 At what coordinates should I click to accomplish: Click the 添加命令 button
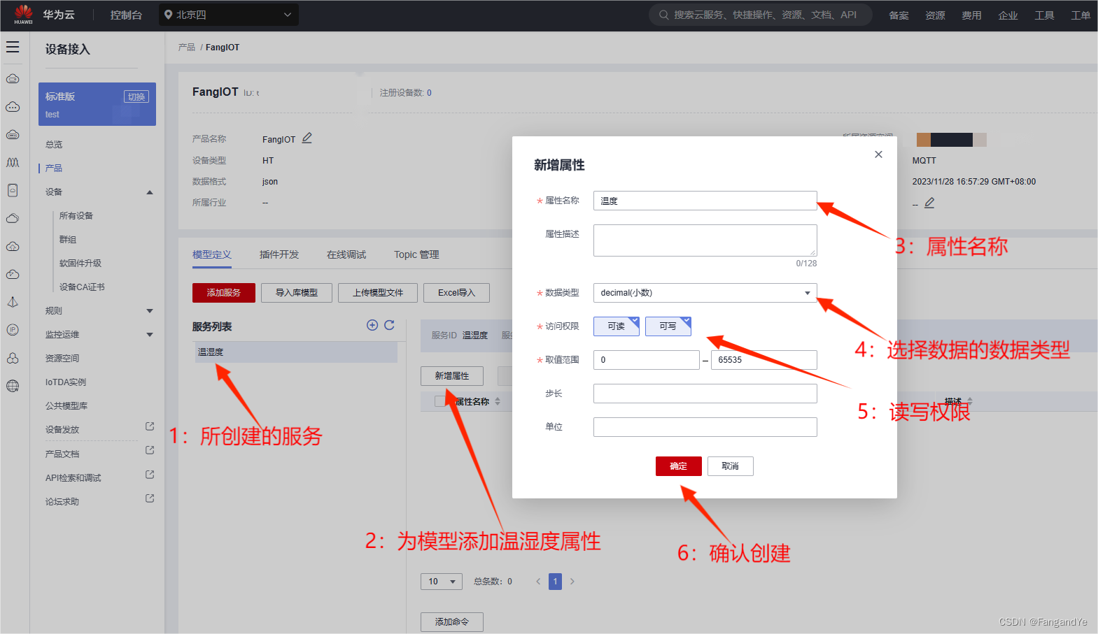coord(452,622)
